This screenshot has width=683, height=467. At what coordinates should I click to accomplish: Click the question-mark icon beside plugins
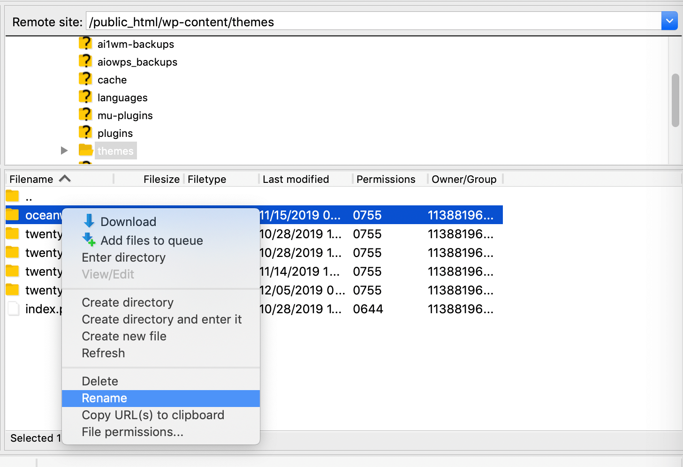(x=85, y=133)
